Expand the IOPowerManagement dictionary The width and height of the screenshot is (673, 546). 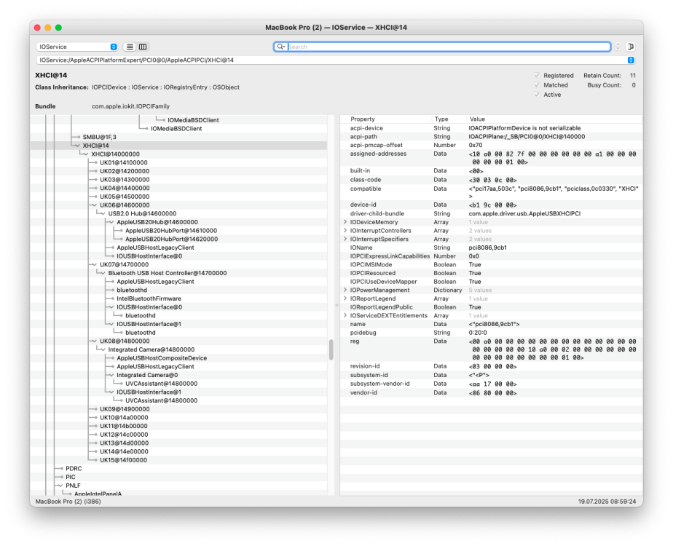click(x=345, y=290)
